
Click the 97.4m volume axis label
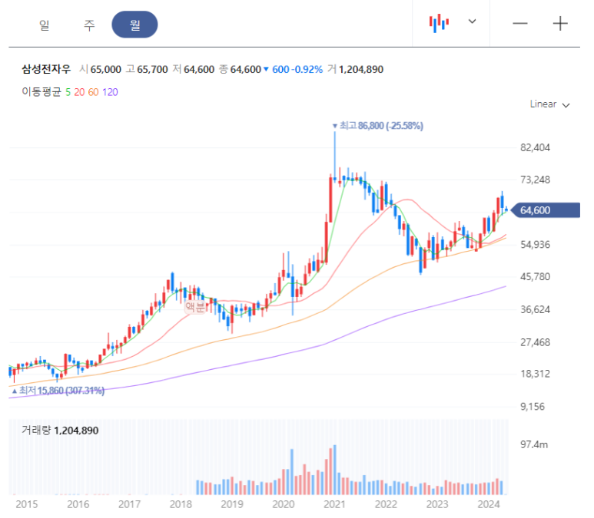(534, 444)
